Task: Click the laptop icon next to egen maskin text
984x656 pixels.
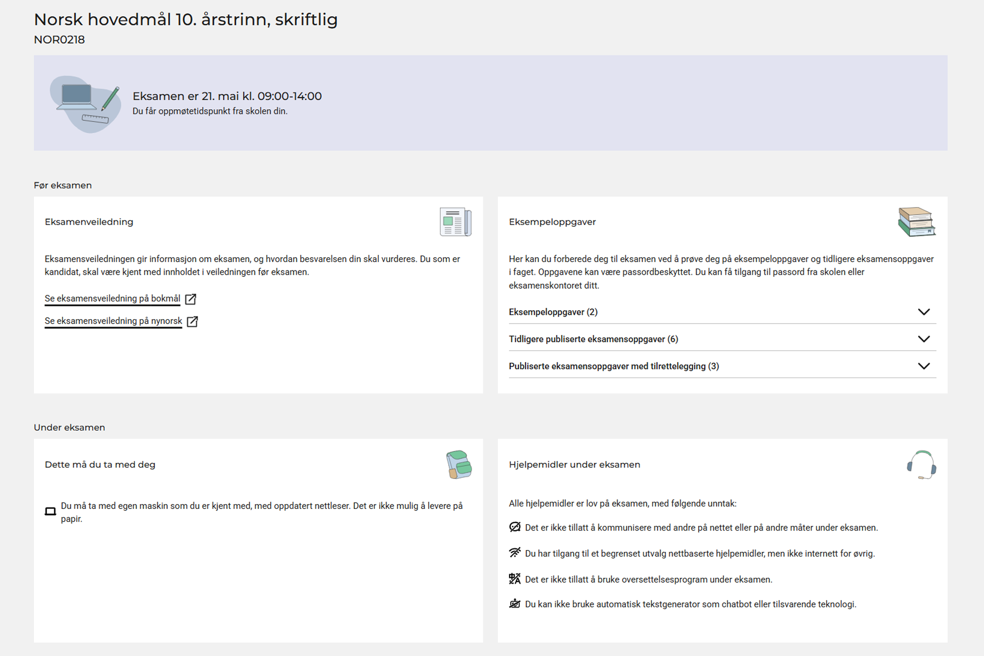Action: (x=50, y=511)
